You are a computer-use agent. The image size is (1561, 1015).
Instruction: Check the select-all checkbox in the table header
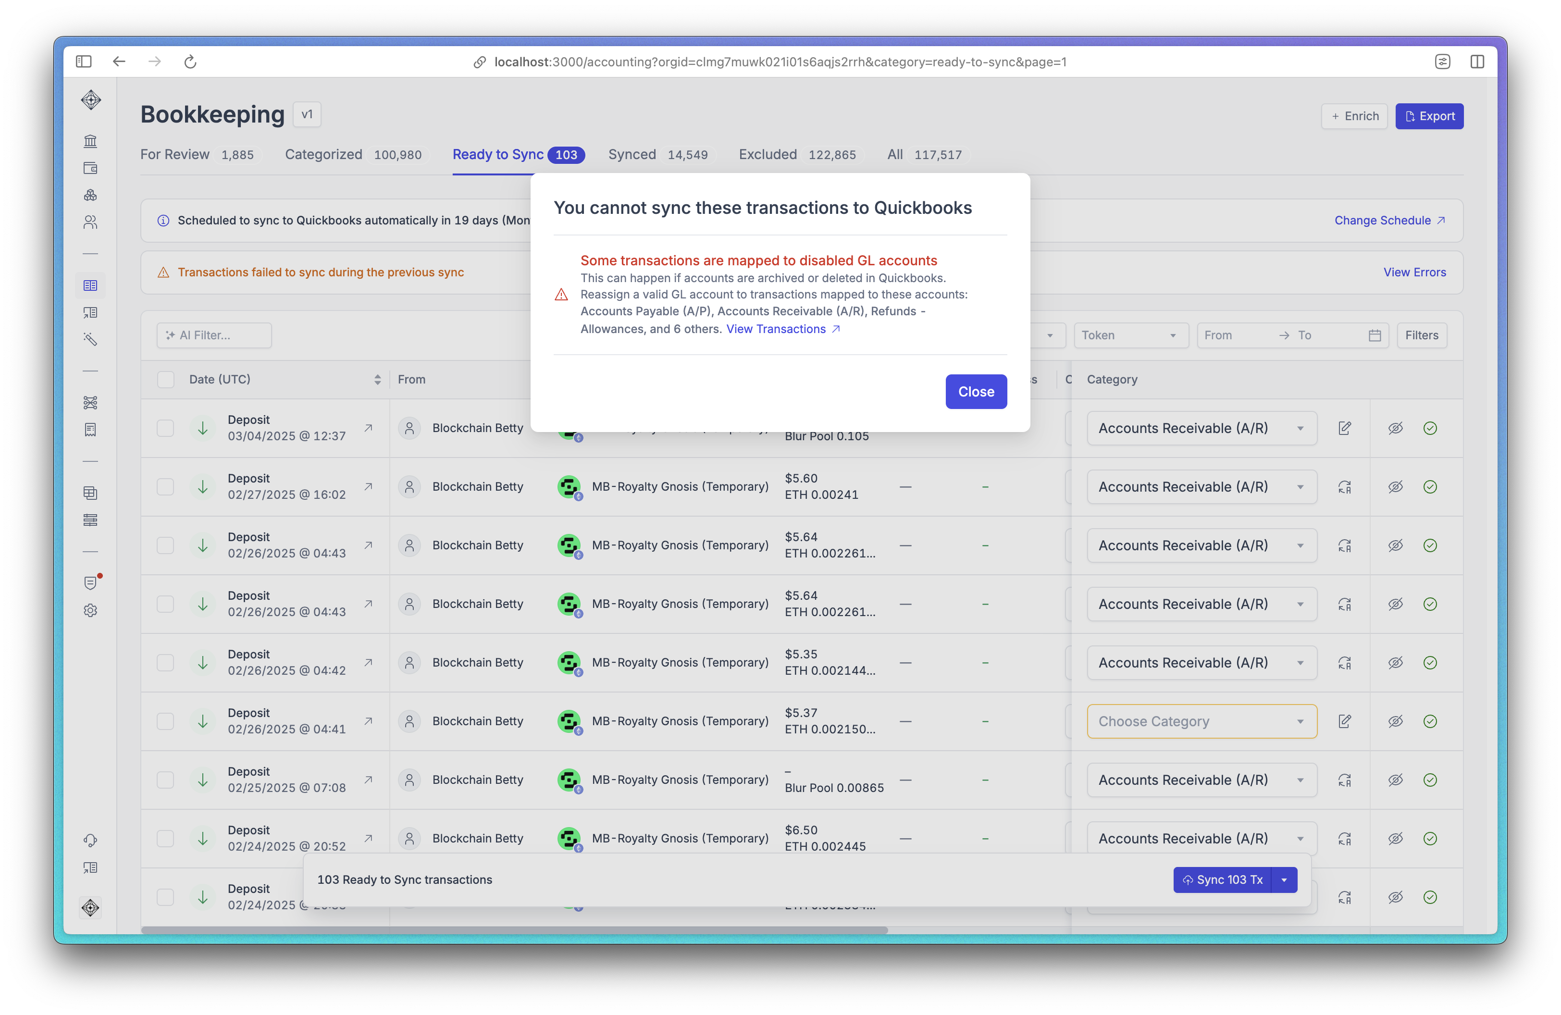pyautogui.click(x=166, y=380)
